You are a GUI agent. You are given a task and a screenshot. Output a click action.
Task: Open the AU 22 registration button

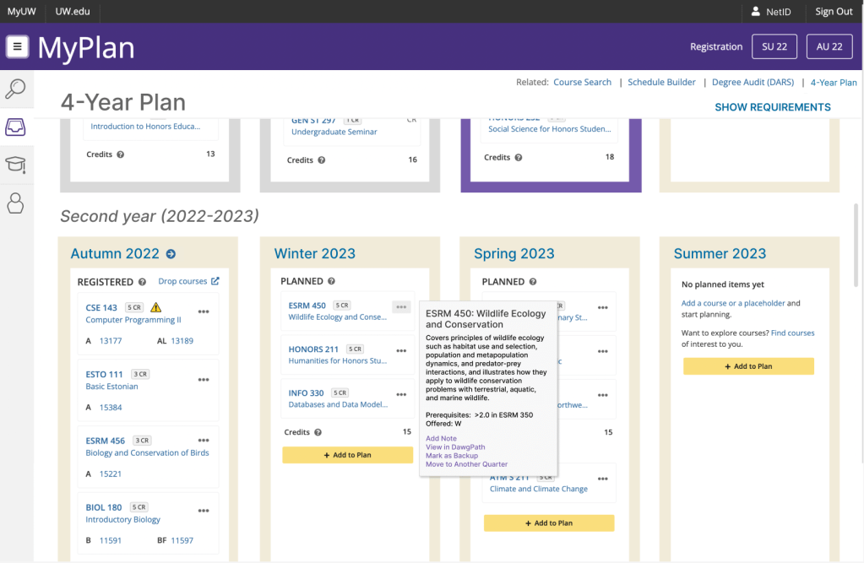click(x=829, y=46)
